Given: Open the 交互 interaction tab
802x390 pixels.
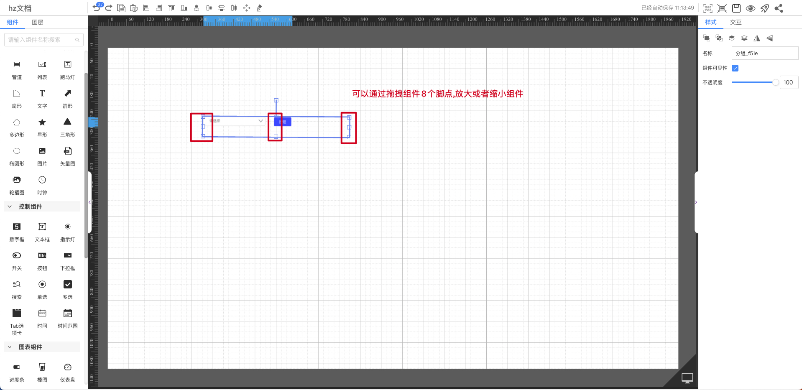Looking at the screenshot, I should pyautogui.click(x=736, y=22).
